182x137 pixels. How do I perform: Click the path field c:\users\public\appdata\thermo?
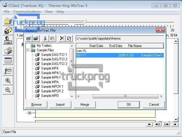click(x=120, y=38)
